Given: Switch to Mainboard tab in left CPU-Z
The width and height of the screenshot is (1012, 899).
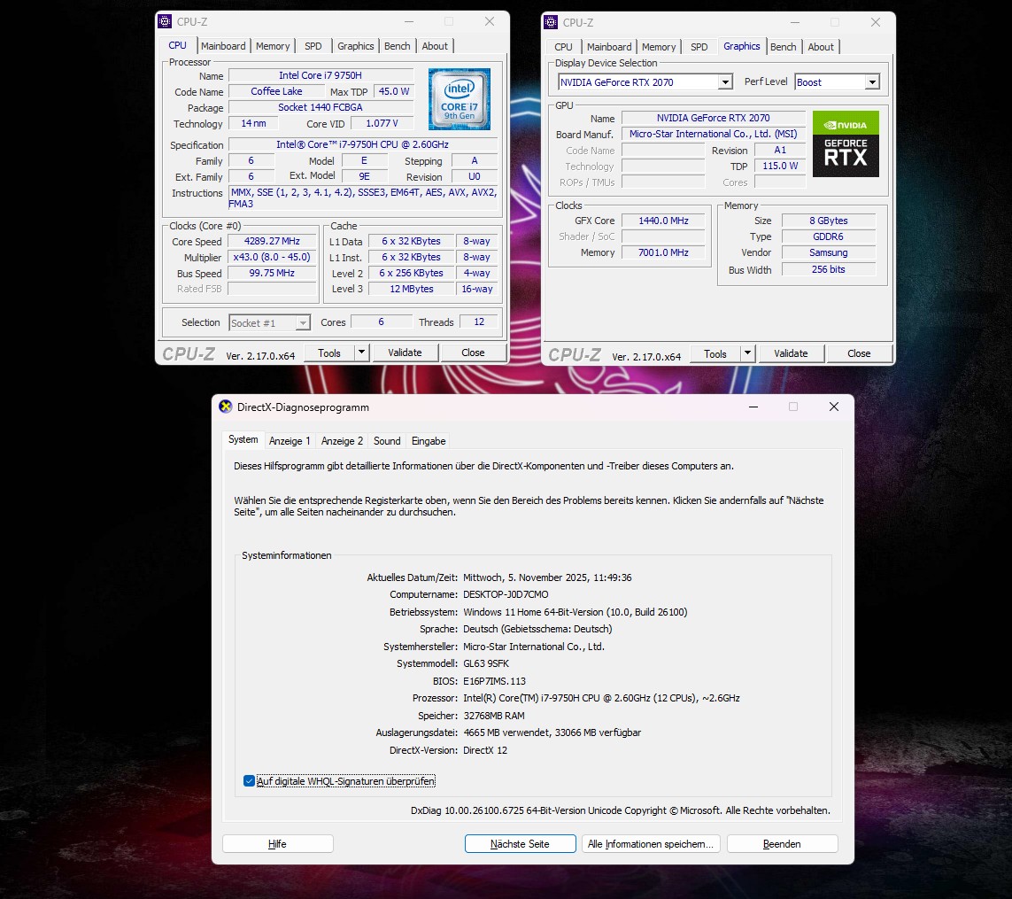Looking at the screenshot, I should point(223,46).
